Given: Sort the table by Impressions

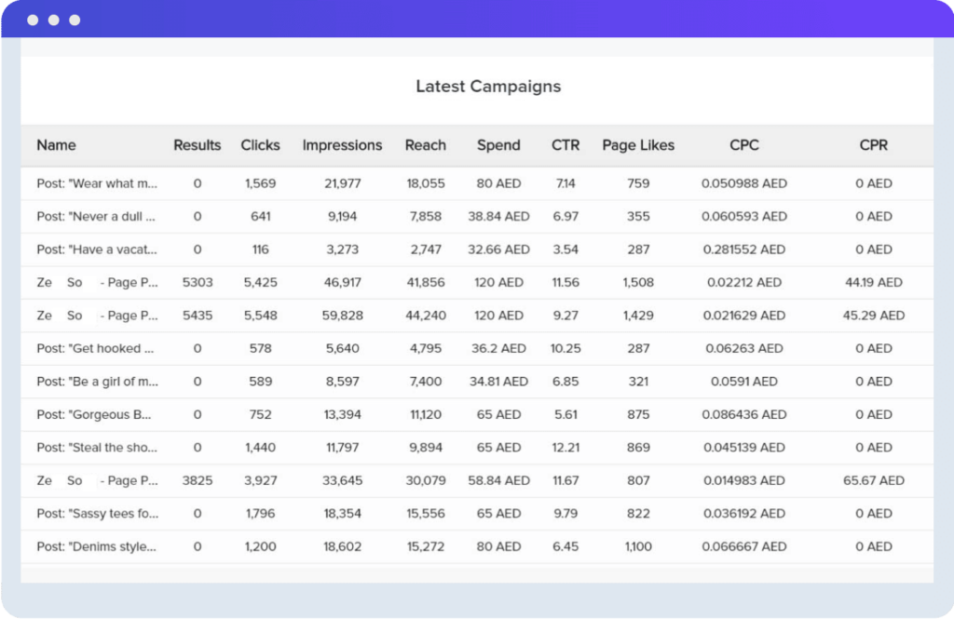Looking at the screenshot, I should pyautogui.click(x=342, y=145).
